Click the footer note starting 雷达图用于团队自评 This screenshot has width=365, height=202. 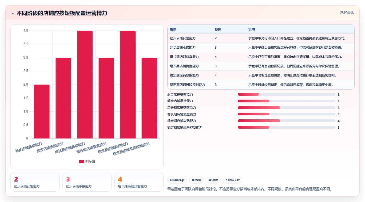(x=250, y=189)
